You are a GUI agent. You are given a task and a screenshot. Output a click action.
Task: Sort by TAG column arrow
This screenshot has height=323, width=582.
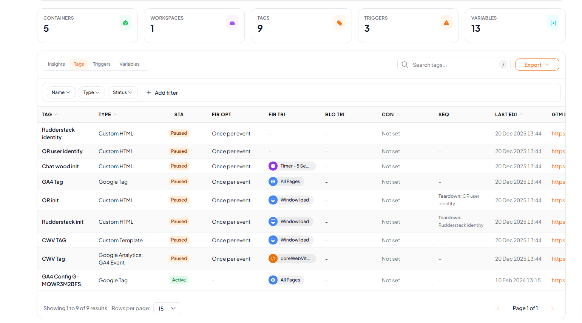pyautogui.click(x=56, y=114)
